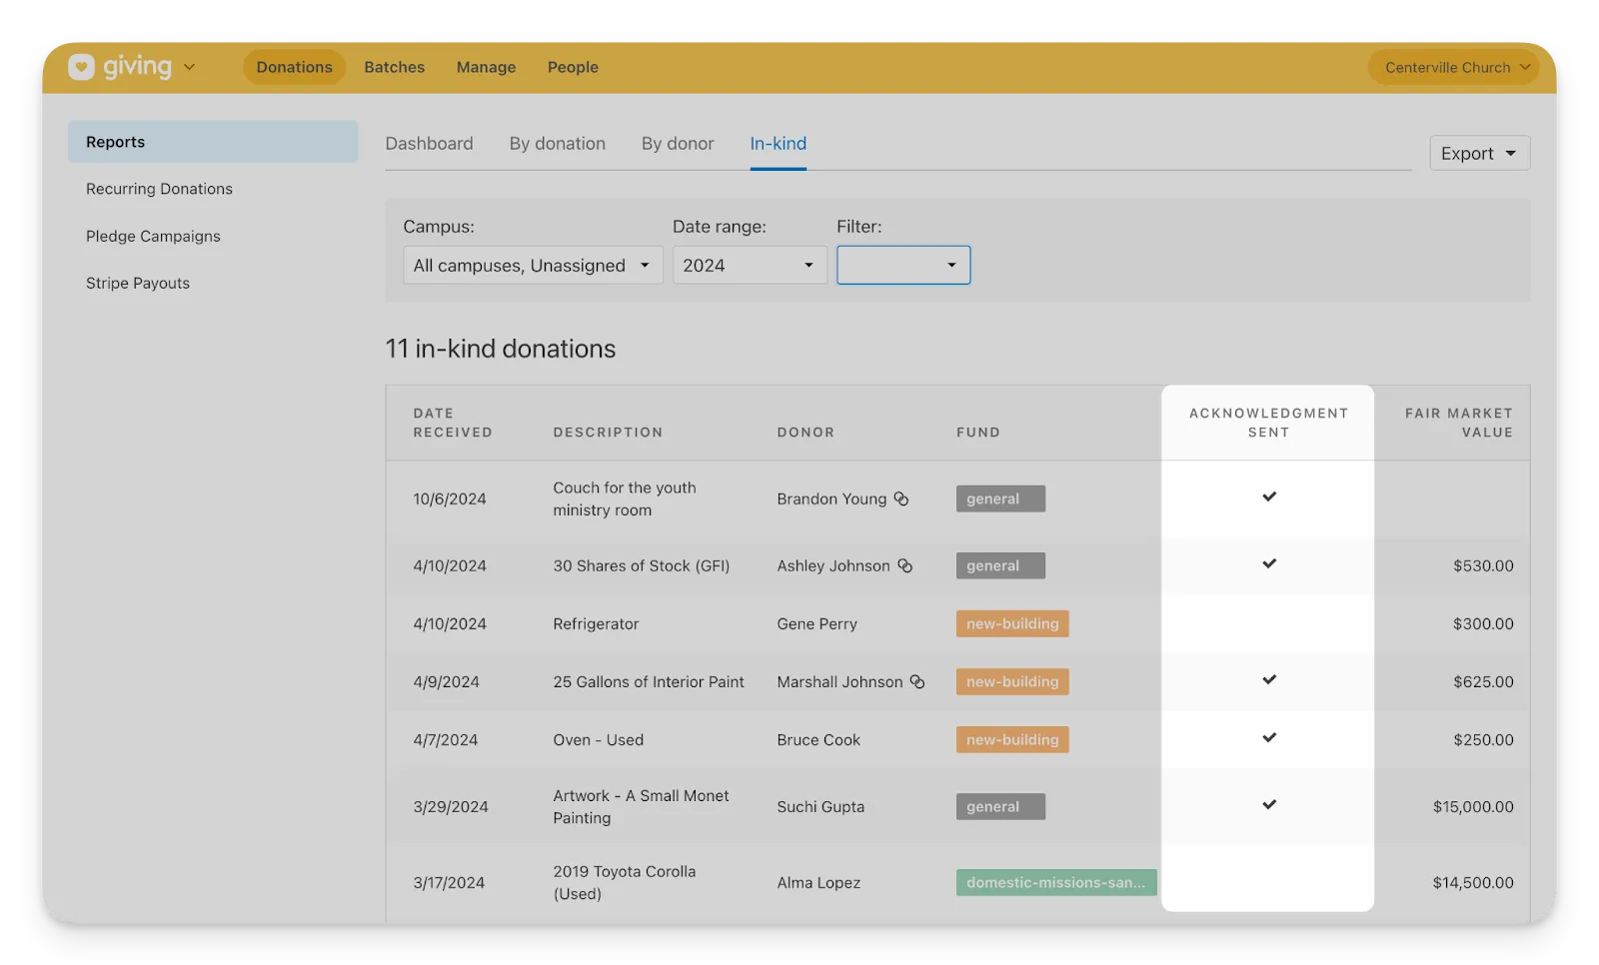
Task: Open the Campus dropdown
Action: pos(532,266)
